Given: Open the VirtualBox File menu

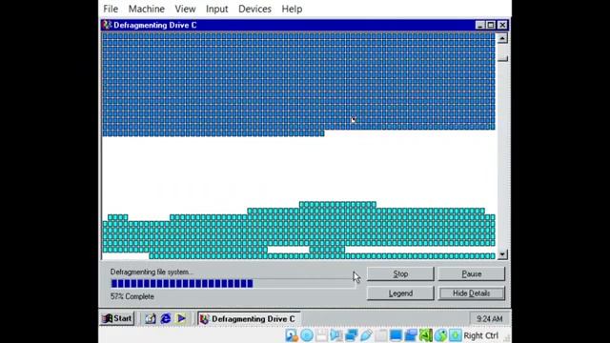Looking at the screenshot, I should click(x=111, y=9).
